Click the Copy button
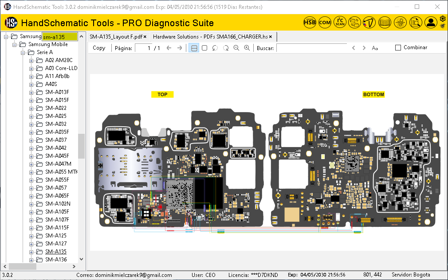This screenshot has height=280, width=448. coord(99,48)
